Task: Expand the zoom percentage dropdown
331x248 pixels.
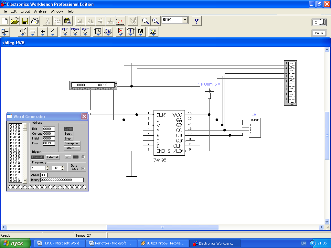Action: [x=185, y=20]
